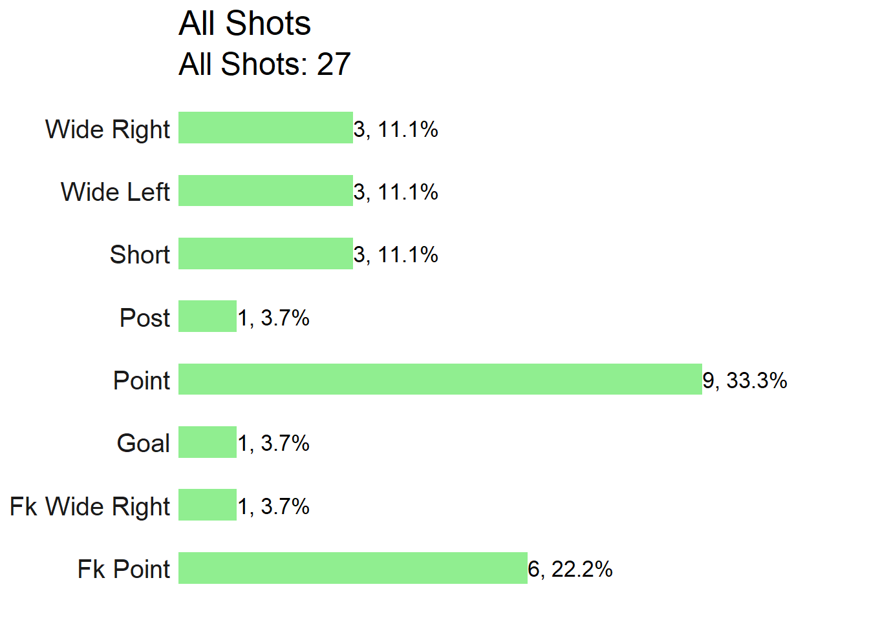Click the Point bar (9 shots)

440,379
